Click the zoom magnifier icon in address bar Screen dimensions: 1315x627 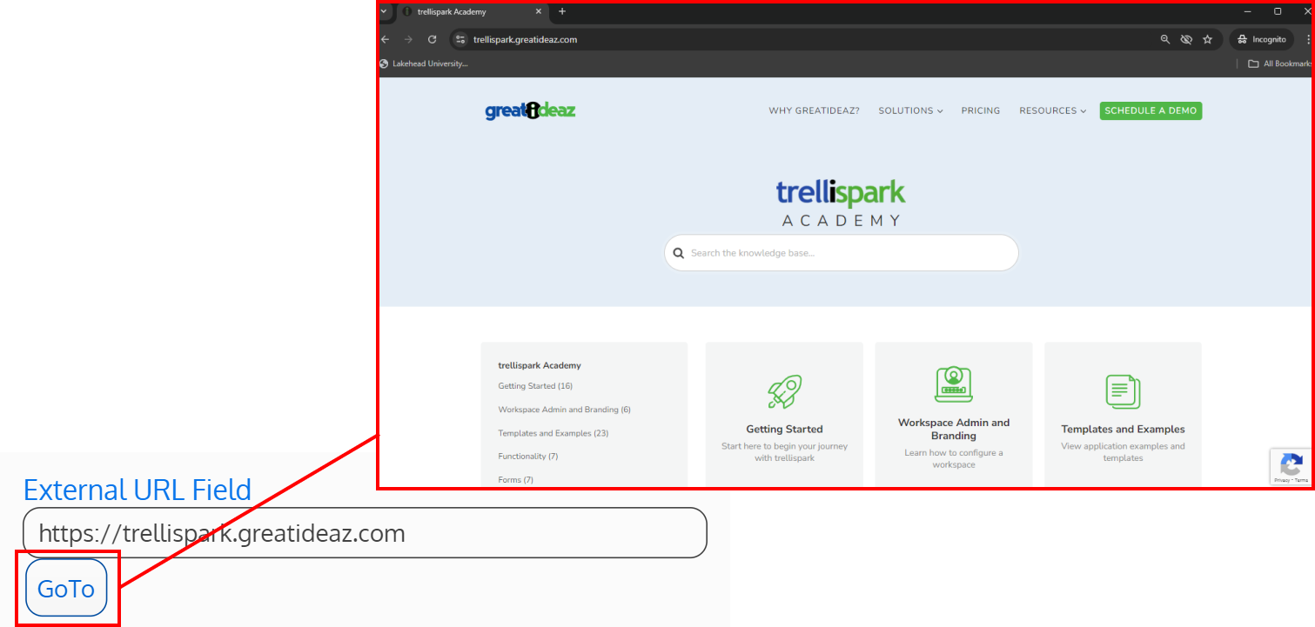click(x=1165, y=39)
